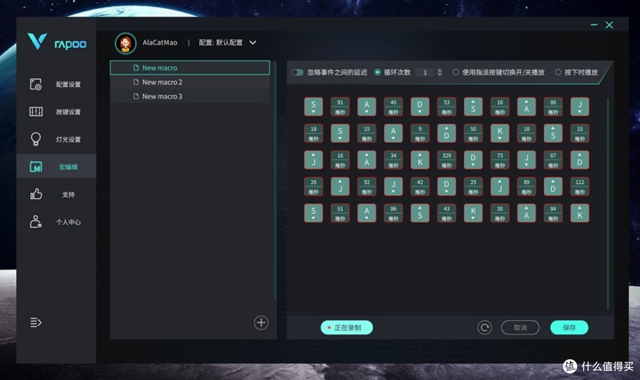Select the 循环次数 radio button
640x380 pixels.
point(377,72)
